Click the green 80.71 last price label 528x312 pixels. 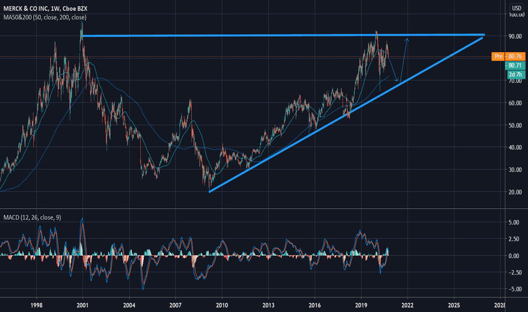pyautogui.click(x=515, y=65)
